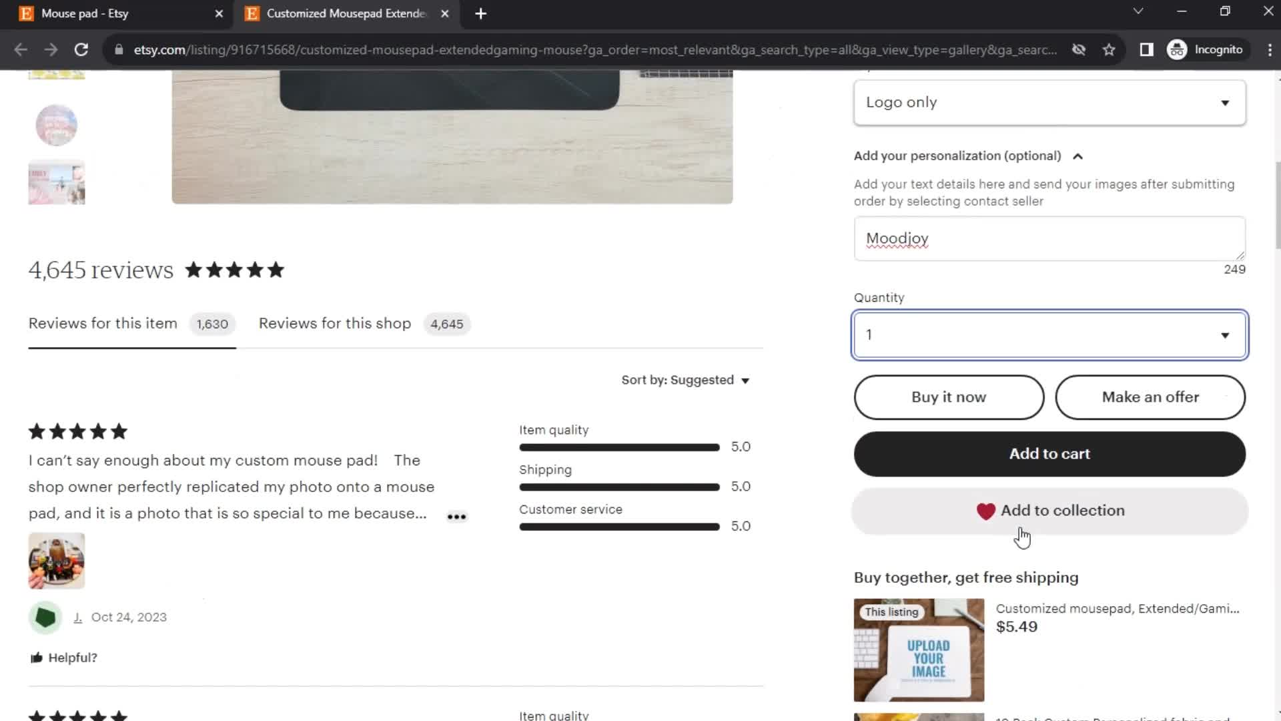Click the browser refresh icon
The width and height of the screenshot is (1281, 721).
pos(80,49)
